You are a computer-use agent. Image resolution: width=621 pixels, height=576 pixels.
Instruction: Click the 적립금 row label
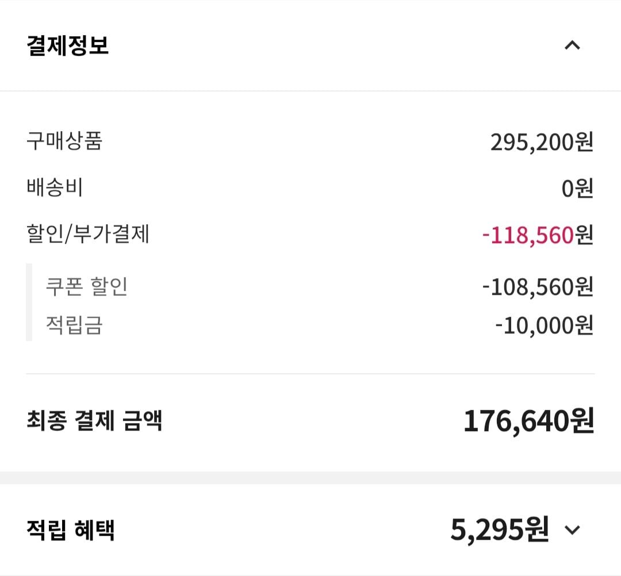74,325
